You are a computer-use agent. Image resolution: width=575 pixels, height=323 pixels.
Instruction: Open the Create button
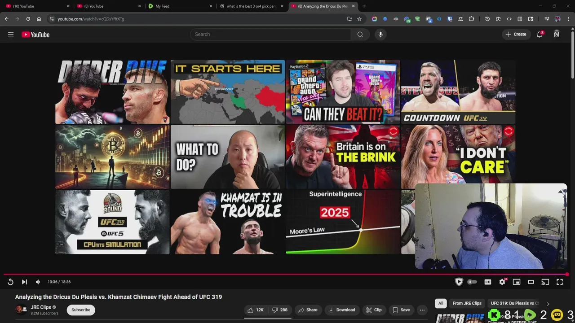coord(516,35)
